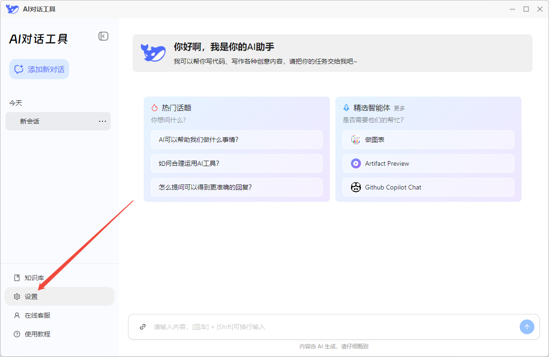Screen dimensions: 549x357
Task: Open the 新会话 three-dots menu
Action: 102,121
